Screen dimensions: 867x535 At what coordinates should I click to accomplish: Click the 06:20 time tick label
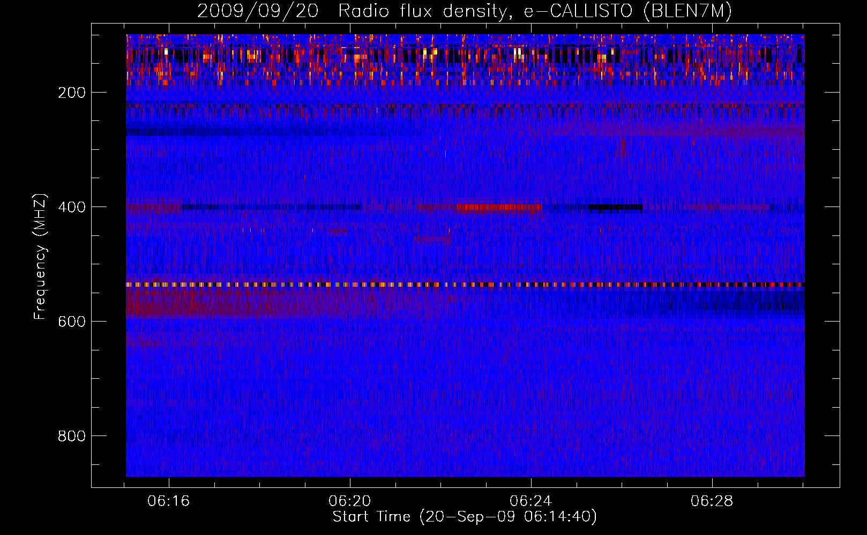tap(350, 501)
